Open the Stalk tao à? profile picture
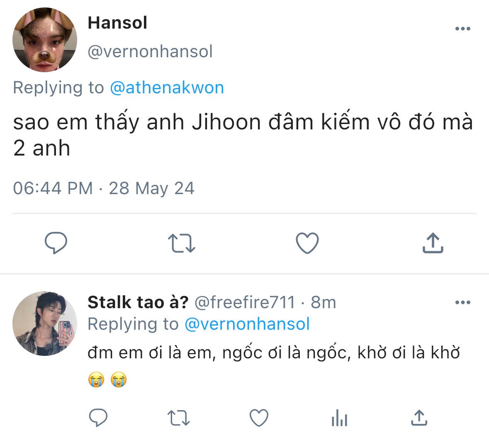The image size is (489, 438). point(44,324)
